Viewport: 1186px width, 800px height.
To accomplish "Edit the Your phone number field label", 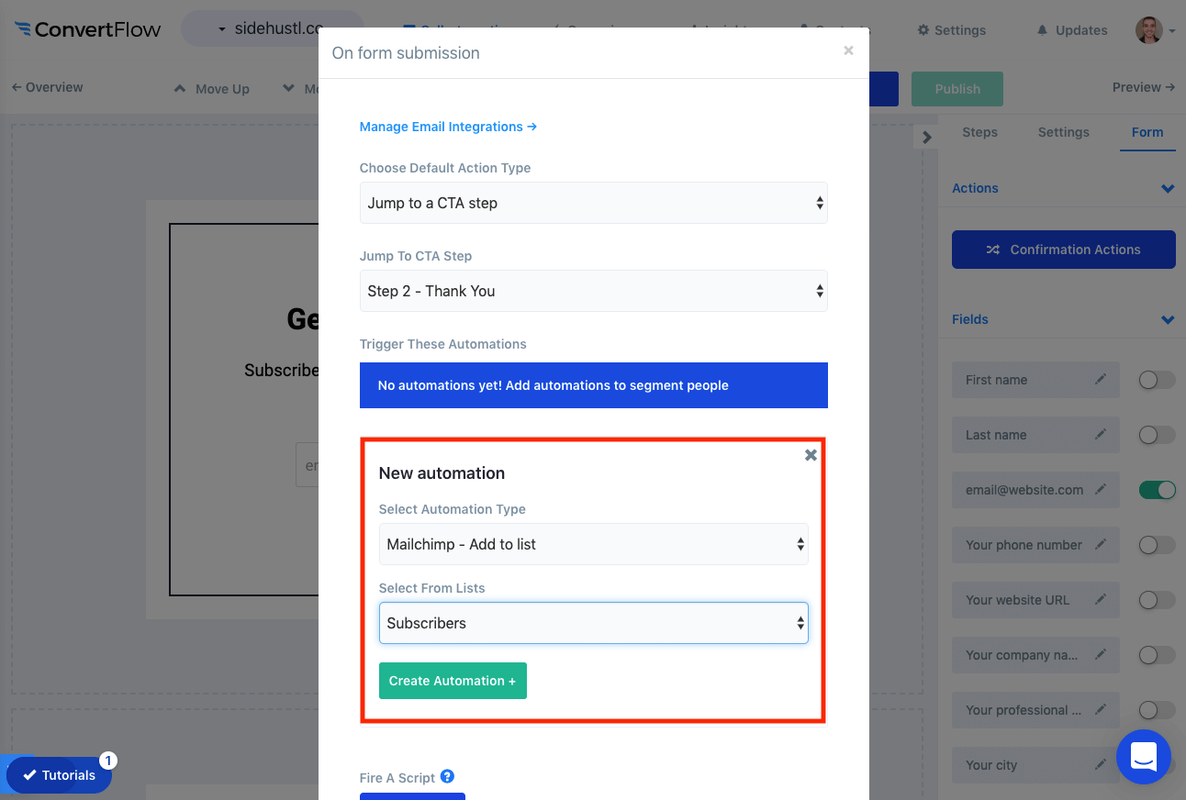I will pyautogui.click(x=1101, y=545).
